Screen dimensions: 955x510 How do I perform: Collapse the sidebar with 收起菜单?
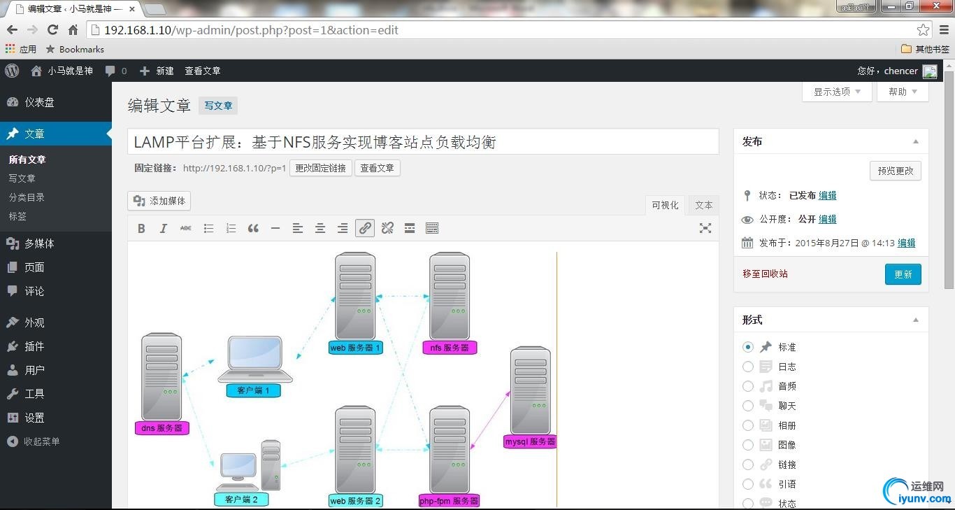point(34,441)
